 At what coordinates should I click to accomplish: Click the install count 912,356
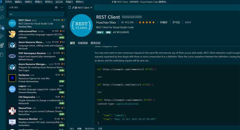click(x=127, y=22)
